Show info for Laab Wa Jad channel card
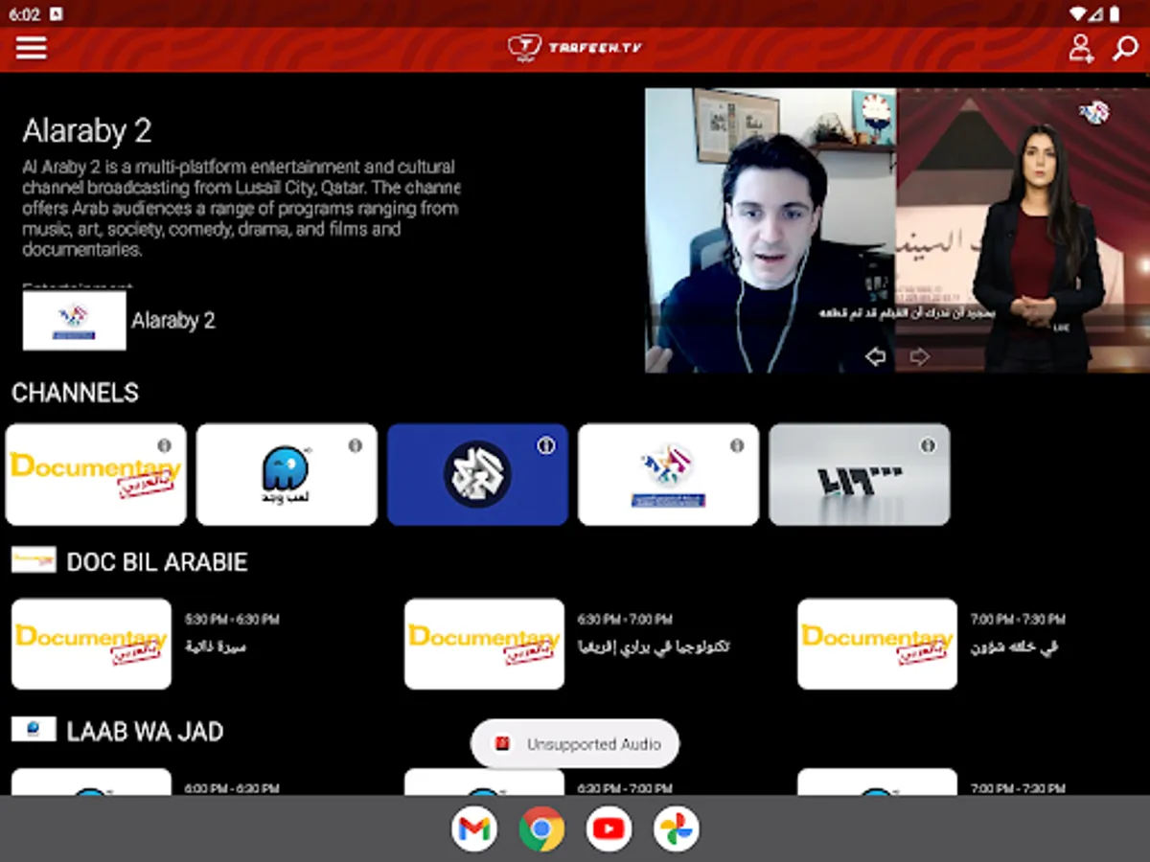Screen dimensions: 1150x862 click(356, 445)
